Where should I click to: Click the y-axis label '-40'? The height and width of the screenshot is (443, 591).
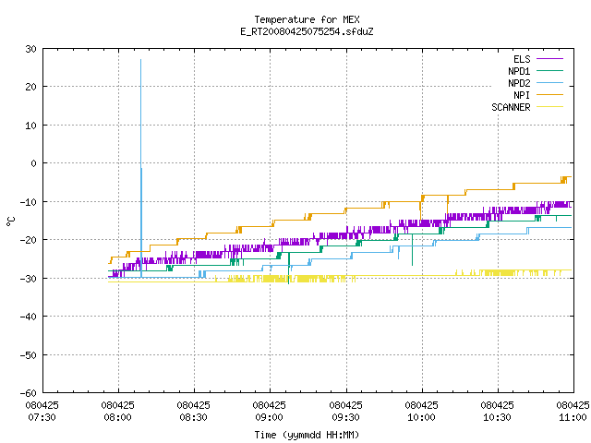[29, 317]
